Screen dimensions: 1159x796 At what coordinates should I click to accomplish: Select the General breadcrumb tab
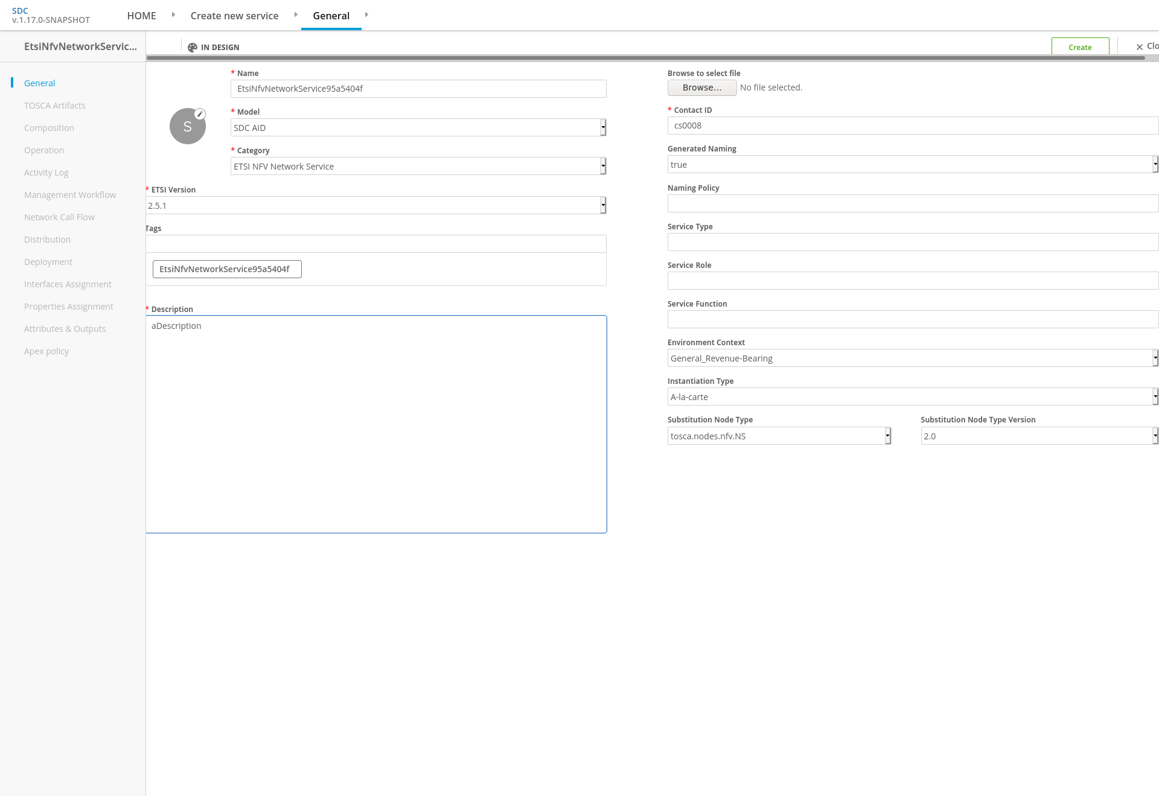[331, 16]
